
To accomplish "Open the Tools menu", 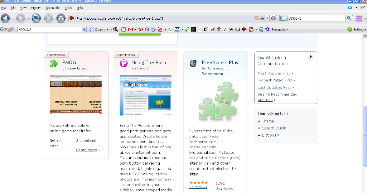I will (69, 8).
